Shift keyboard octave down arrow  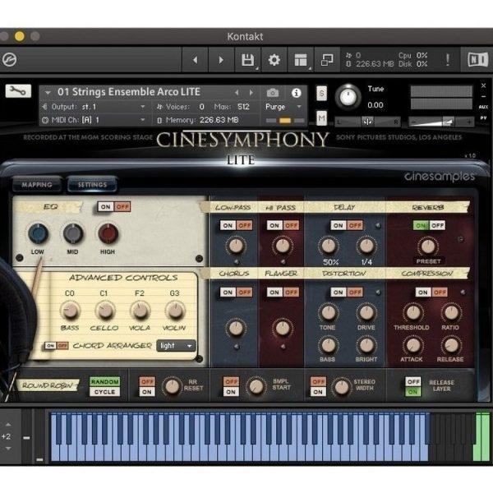tap(8, 449)
